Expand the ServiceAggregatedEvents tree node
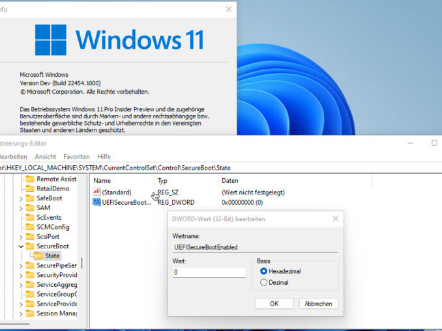 click(21, 285)
